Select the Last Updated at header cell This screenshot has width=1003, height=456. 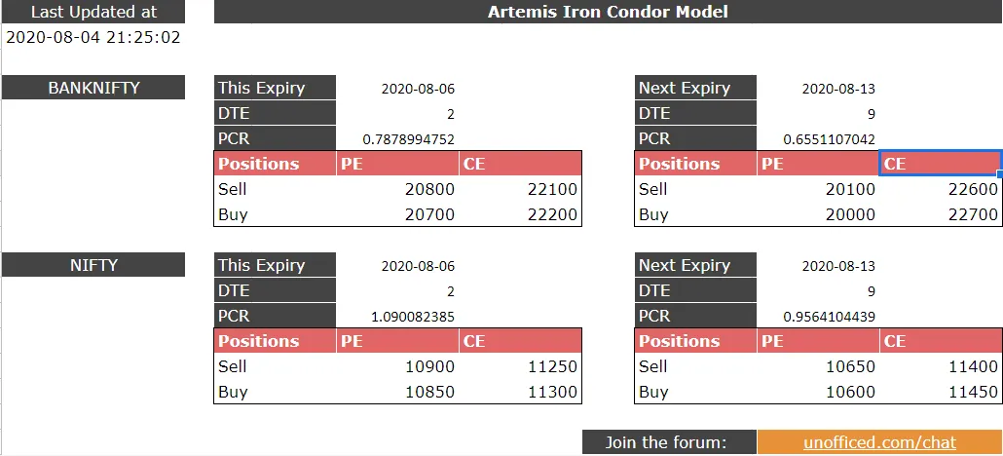coord(93,13)
